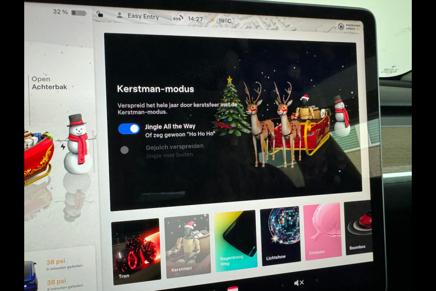Turn off Jingle All the Way switch

pyautogui.click(x=129, y=129)
